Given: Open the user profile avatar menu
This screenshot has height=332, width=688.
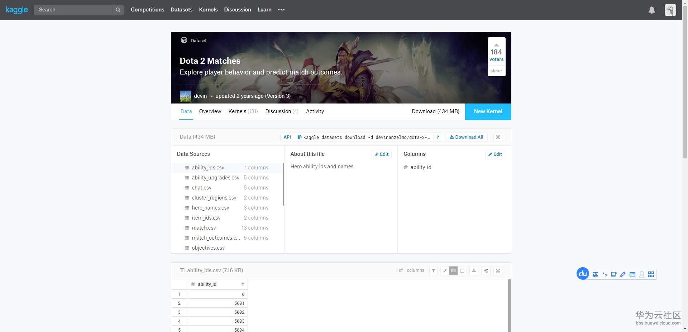Looking at the screenshot, I should pos(670,10).
